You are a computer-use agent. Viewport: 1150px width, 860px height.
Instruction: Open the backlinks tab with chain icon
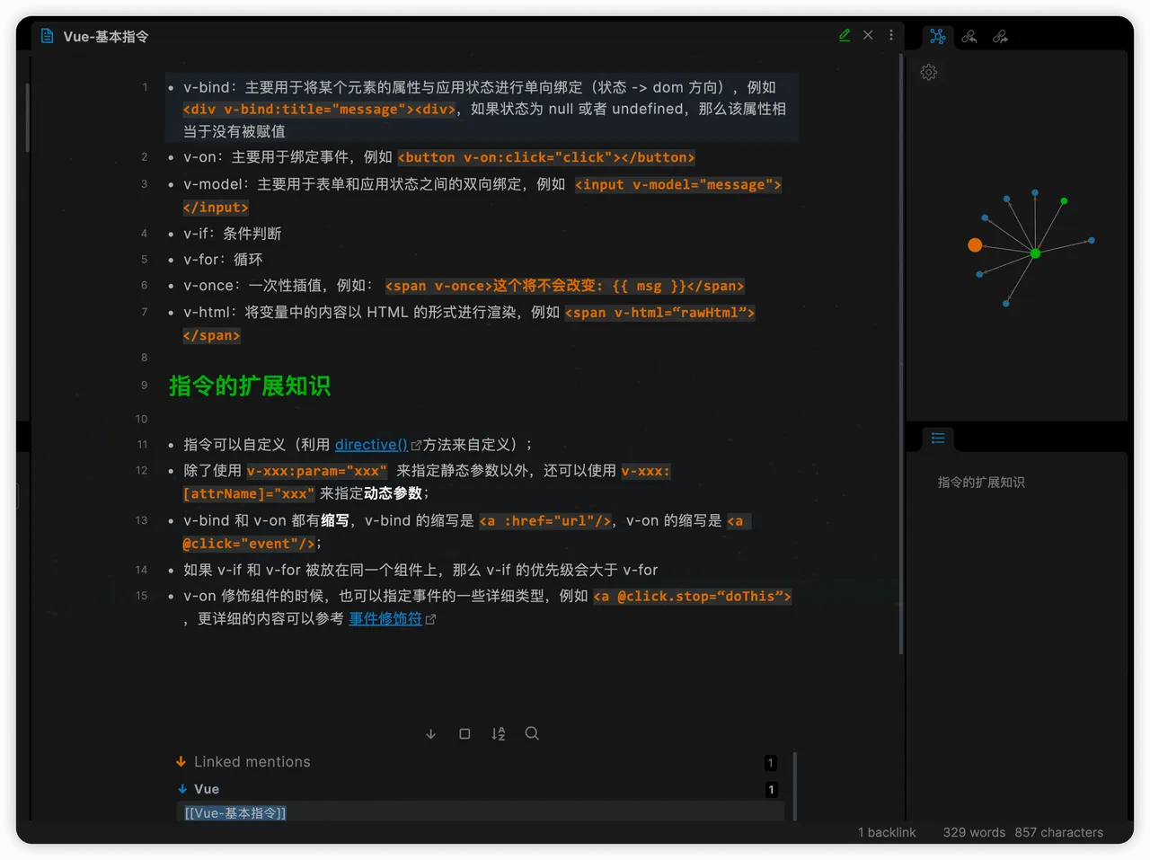[x=969, y=37]
